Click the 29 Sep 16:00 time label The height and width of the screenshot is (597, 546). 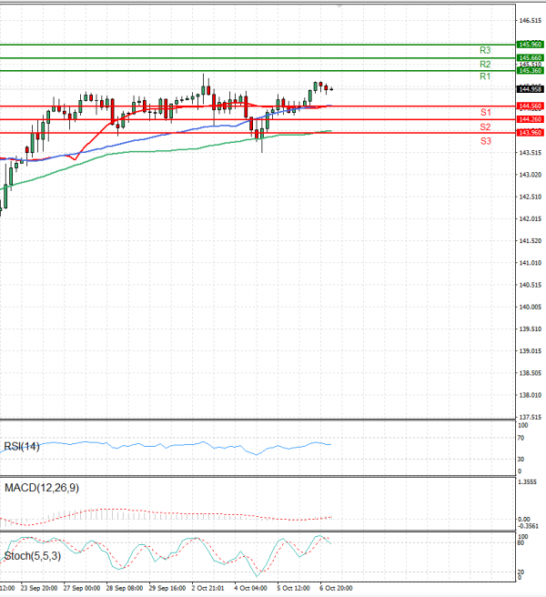[x=167, y=588]
